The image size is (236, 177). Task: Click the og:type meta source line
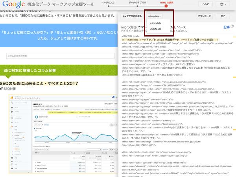pos(147,100)
